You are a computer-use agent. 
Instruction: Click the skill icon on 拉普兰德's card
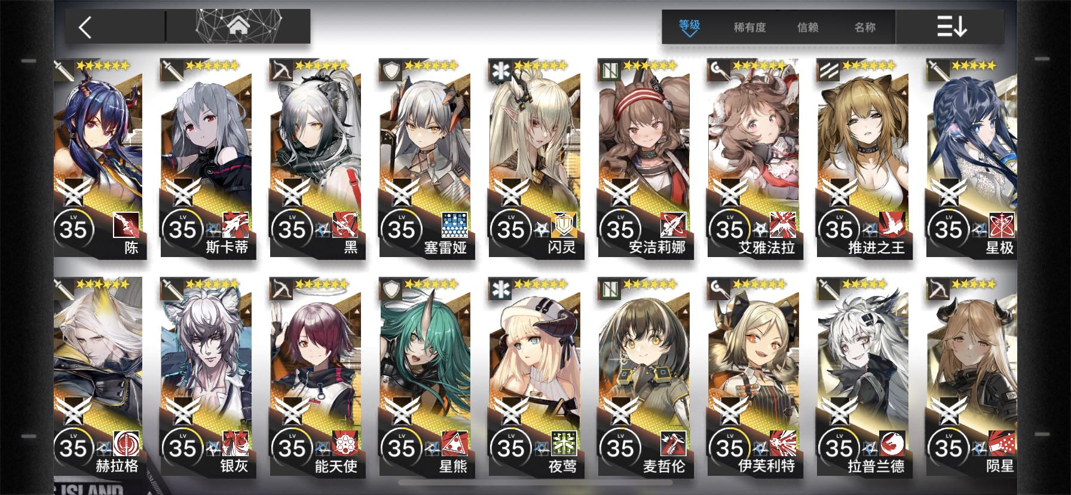892,444
